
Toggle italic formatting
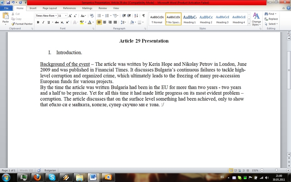pyautogui.click(x=43, y=22)
